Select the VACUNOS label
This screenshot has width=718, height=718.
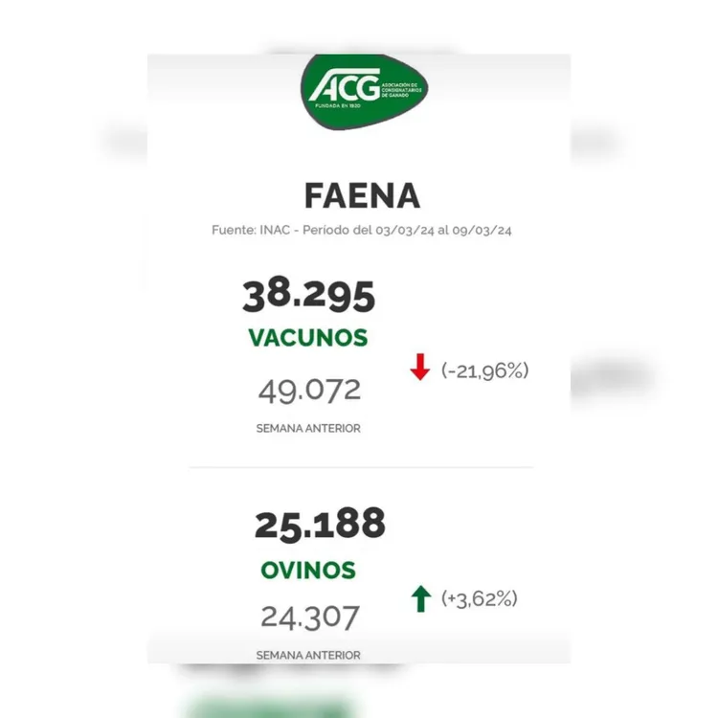(x=308, y=338)
